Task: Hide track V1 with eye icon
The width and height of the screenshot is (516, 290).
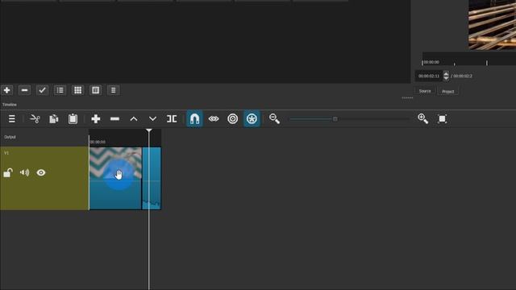Action: point(41,172)
